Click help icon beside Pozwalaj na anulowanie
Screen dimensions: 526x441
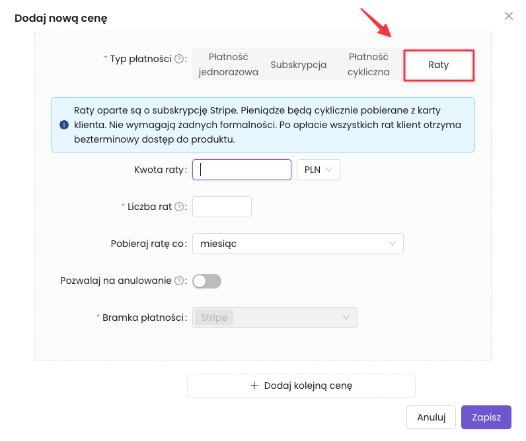178,281
